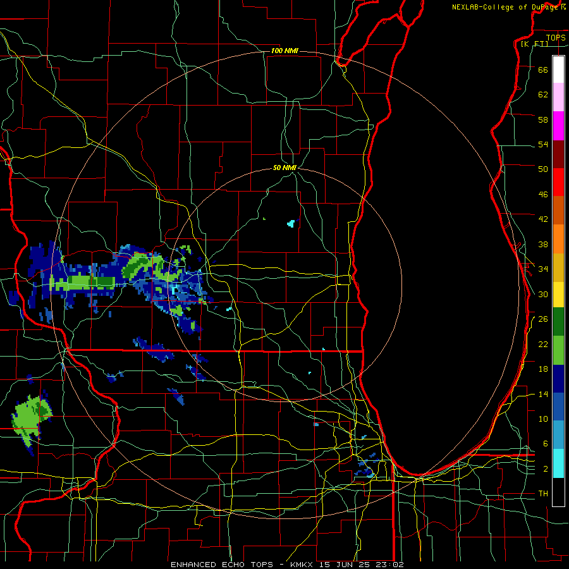Click the '50 NMI' range ring label
The image size is (569, 569).
tap(284, 168)
